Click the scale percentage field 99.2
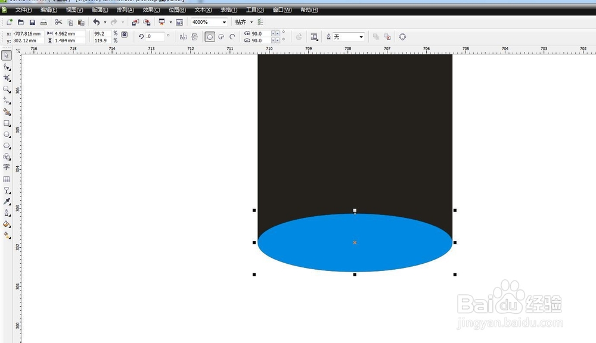Screen dimensions: 596x343 103,33
